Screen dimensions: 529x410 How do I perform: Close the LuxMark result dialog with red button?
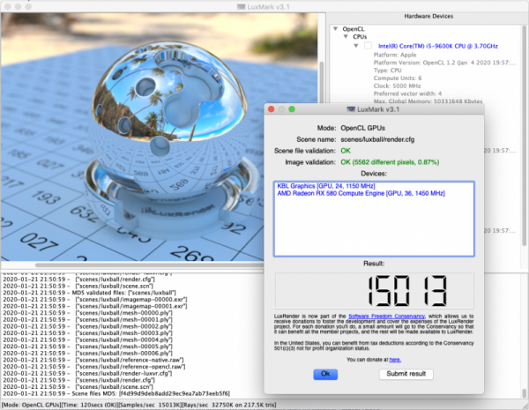pos(271,109)
